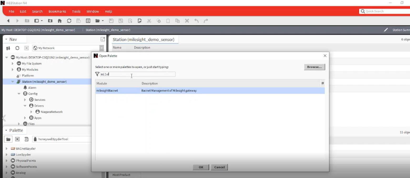Image resolution: width=410 pixels, height=178 pixels.
Task: Collapse the Station tree node
Action: [13, 82]
